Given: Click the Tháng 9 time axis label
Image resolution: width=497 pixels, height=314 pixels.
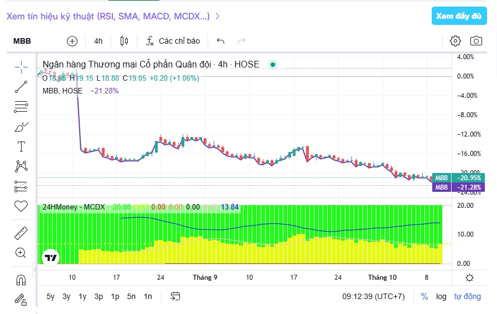Looking at the screenshot, I should (x=205, y=278).
